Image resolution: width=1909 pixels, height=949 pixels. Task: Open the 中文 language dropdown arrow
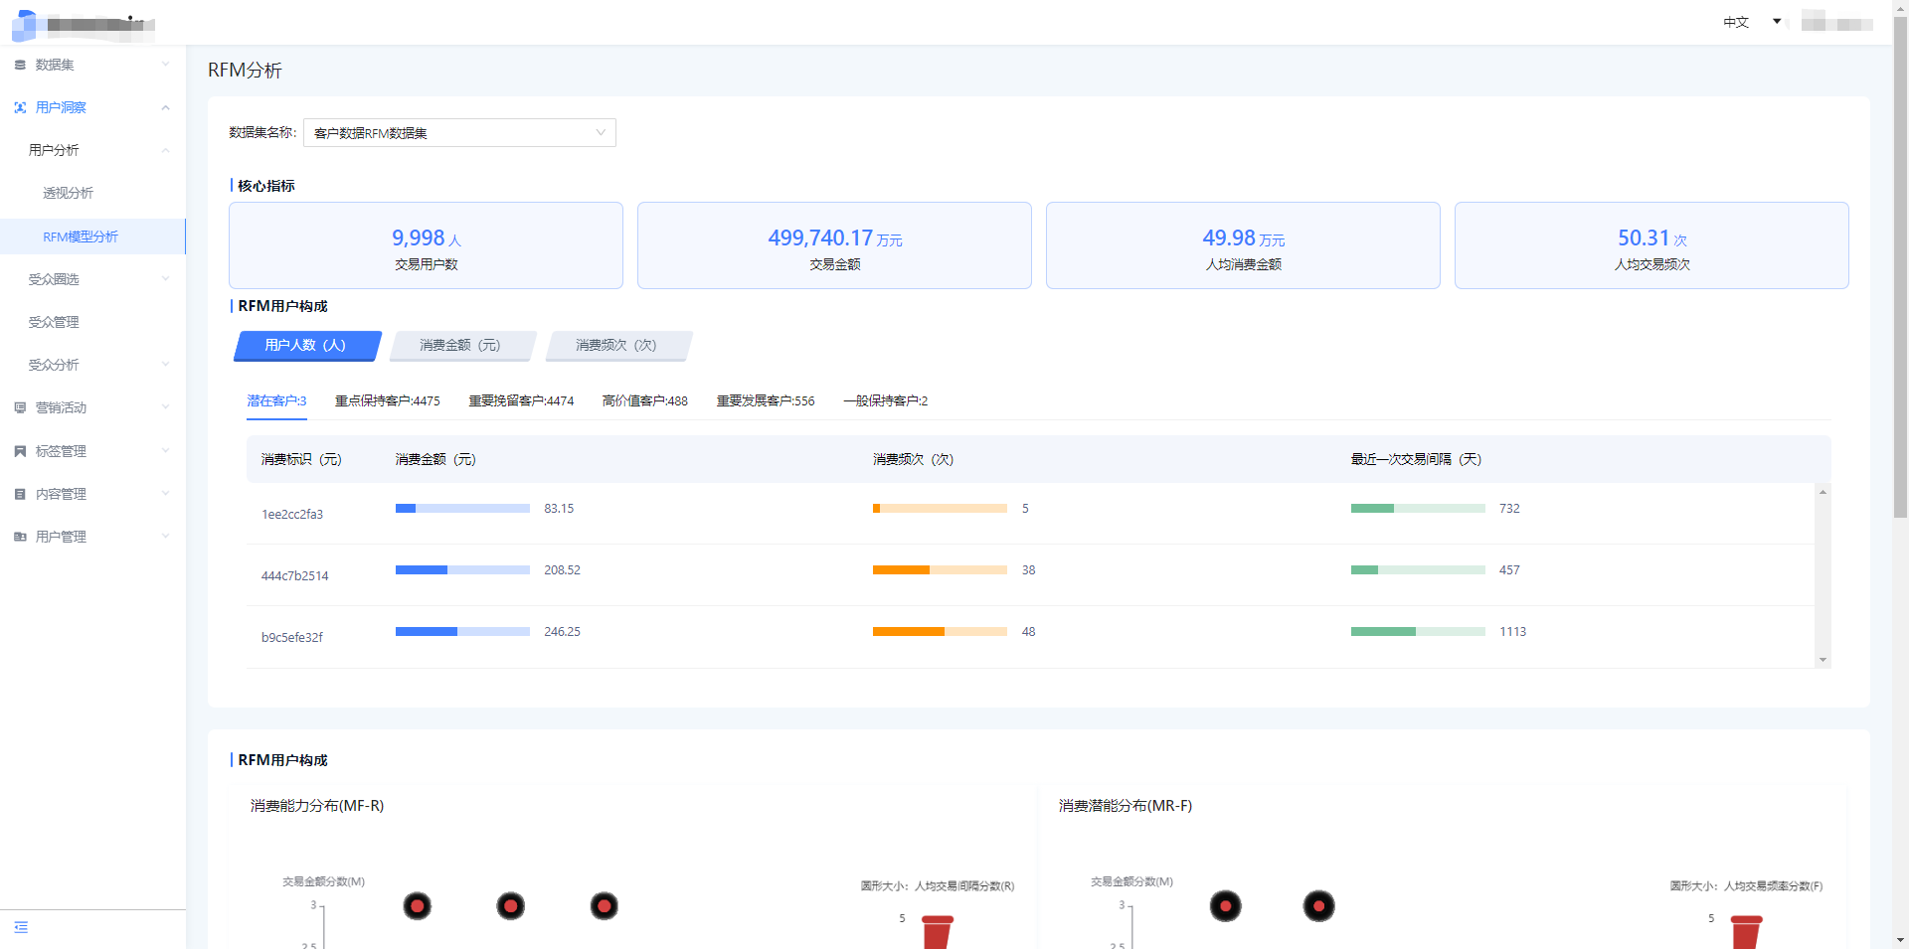1777,22
